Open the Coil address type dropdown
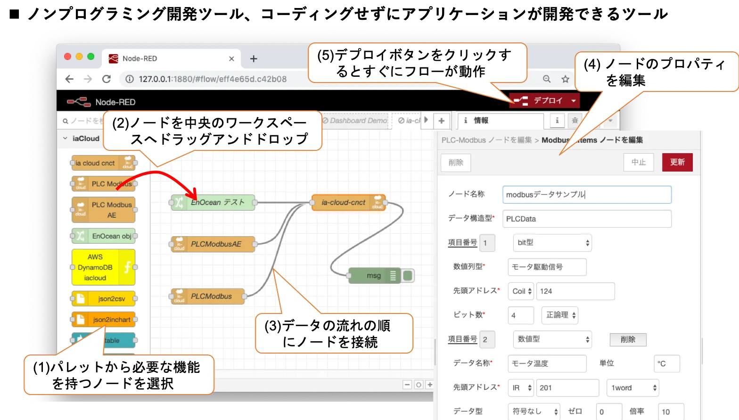This screenshot has width=739, height=420. pyautogui.click(x=521, y=291)
